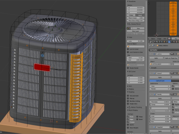Open the Select menu in UV editor
179x134 pixels.
tap(153, 39)
